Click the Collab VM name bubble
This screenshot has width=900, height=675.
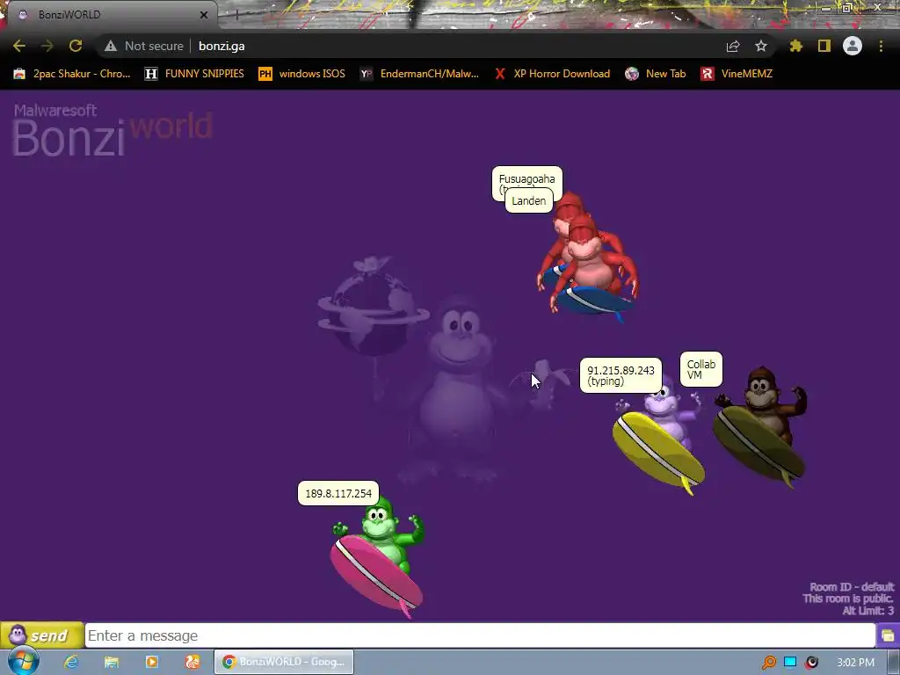[700, 369]
